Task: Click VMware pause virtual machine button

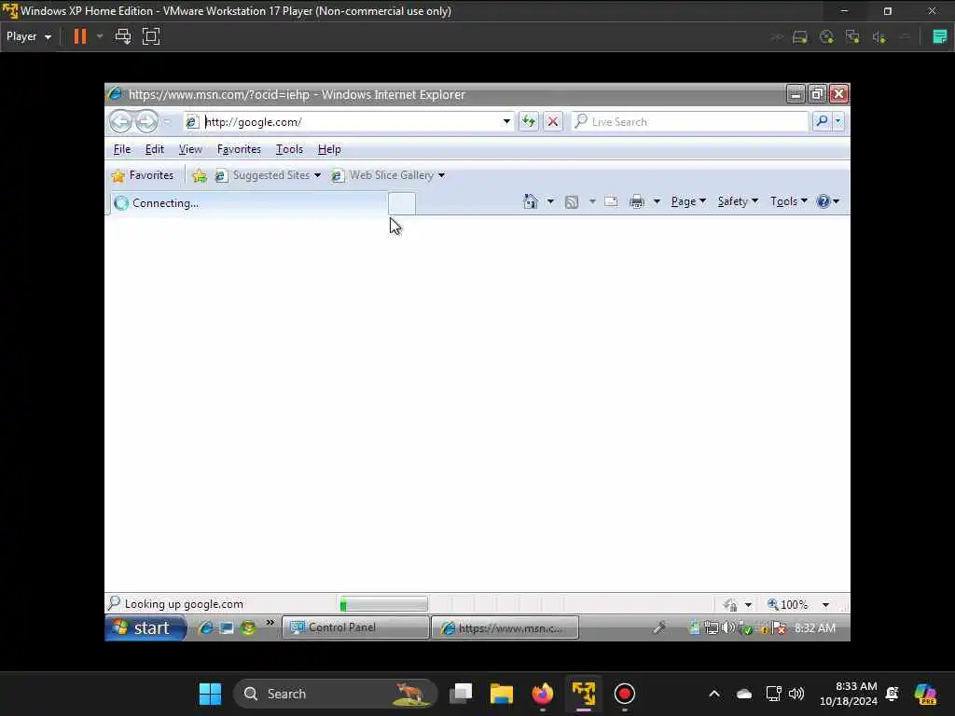Action: (80, 36)
